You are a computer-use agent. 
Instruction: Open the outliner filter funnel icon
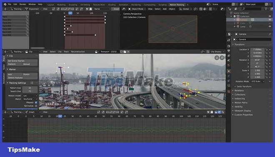(266, 9)
